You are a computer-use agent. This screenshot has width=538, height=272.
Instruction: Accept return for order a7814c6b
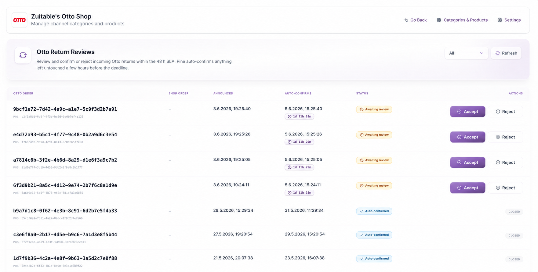pyautogui.click(x=467, y=163)
